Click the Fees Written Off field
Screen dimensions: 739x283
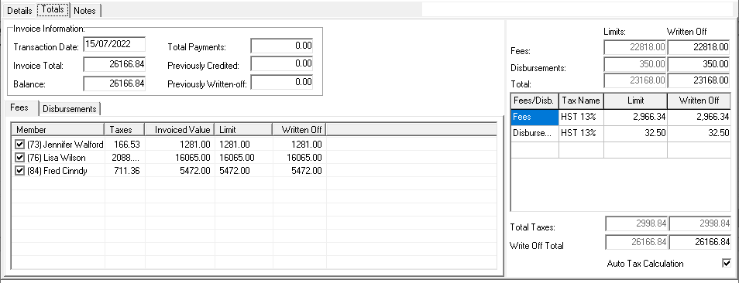click(x=699, y=47)
